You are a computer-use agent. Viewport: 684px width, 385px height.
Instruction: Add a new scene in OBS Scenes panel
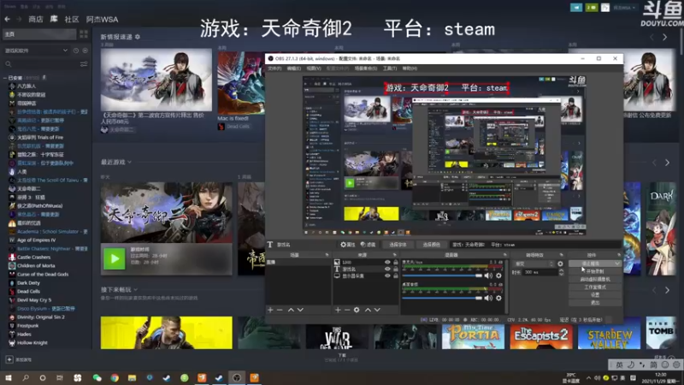click(270, 310)
